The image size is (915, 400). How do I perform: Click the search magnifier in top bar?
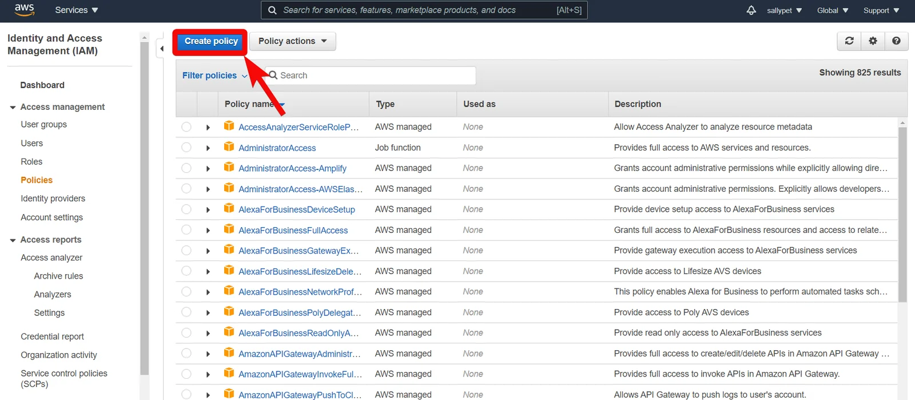[x=272, y=10]
